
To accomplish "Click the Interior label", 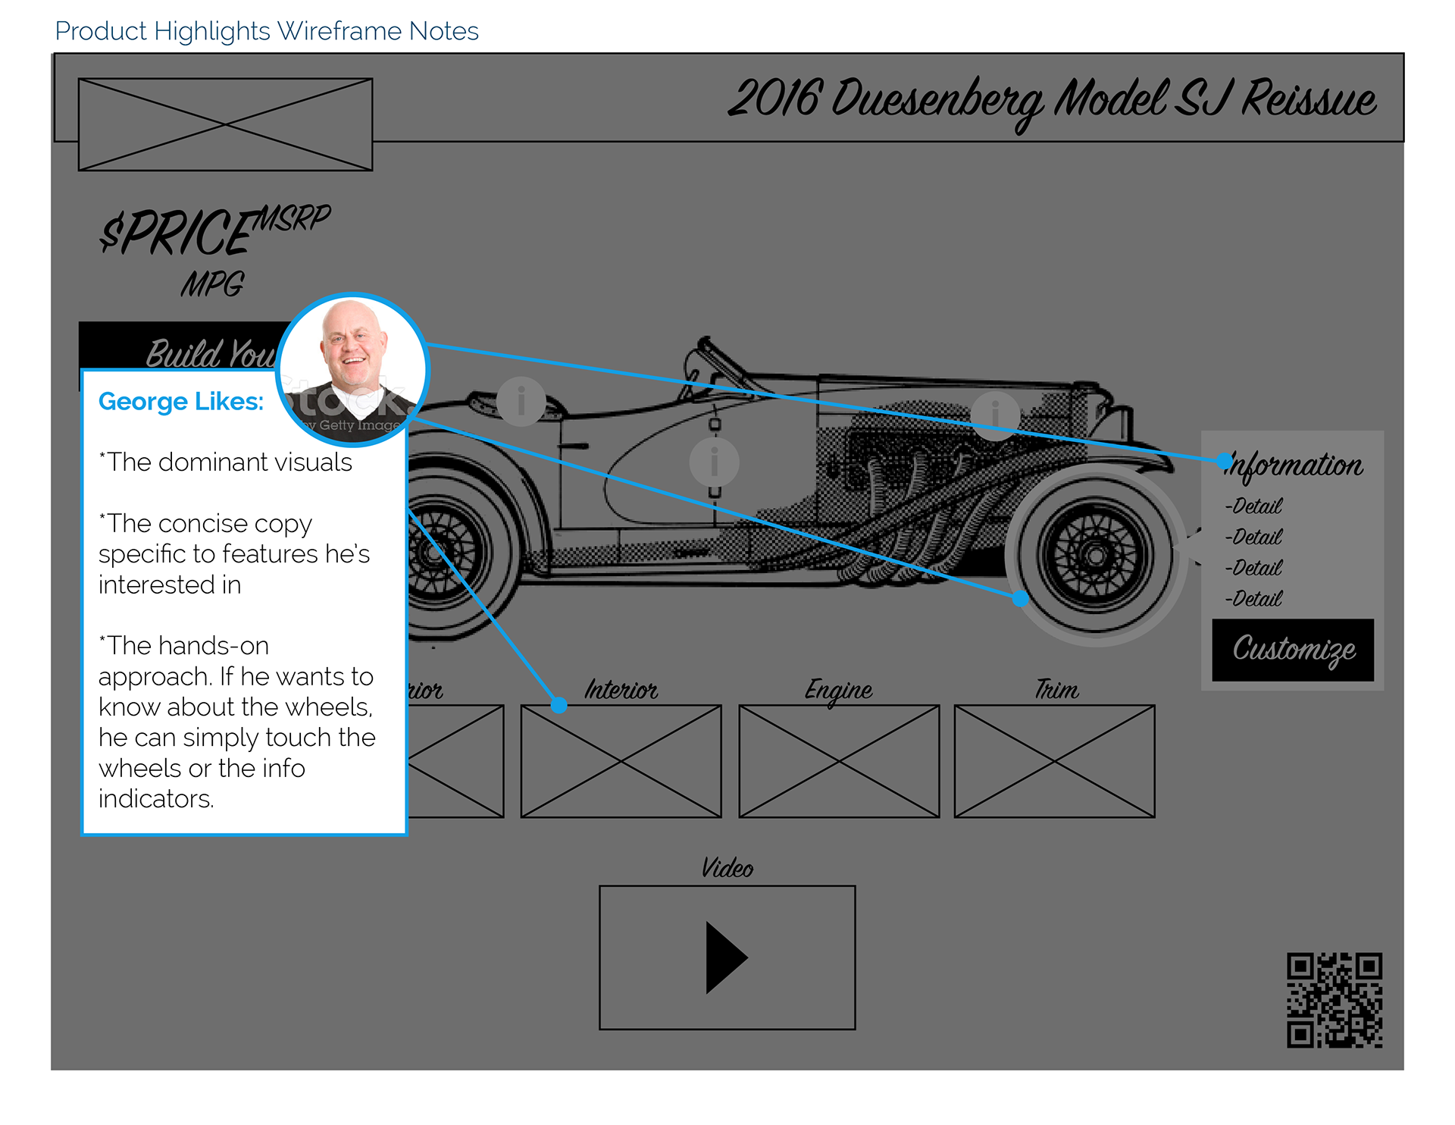I will [x=621, y=690].
